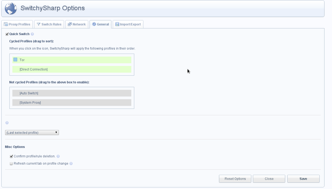
Task: Click the Reset Options button
Action: click(x=235, y=179)
